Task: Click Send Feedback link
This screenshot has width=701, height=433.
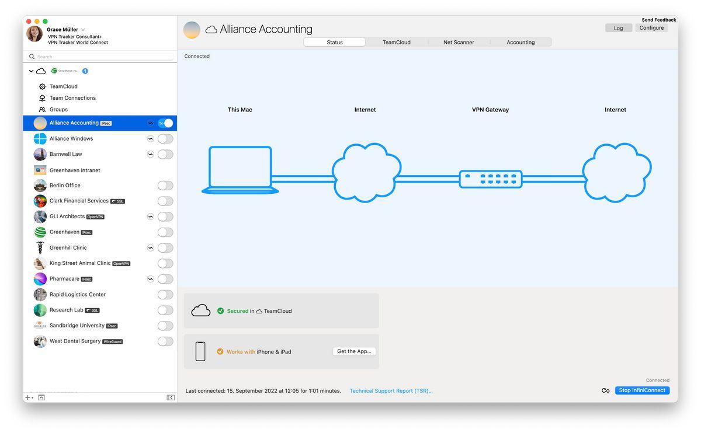Action: (x=658, y=20)
